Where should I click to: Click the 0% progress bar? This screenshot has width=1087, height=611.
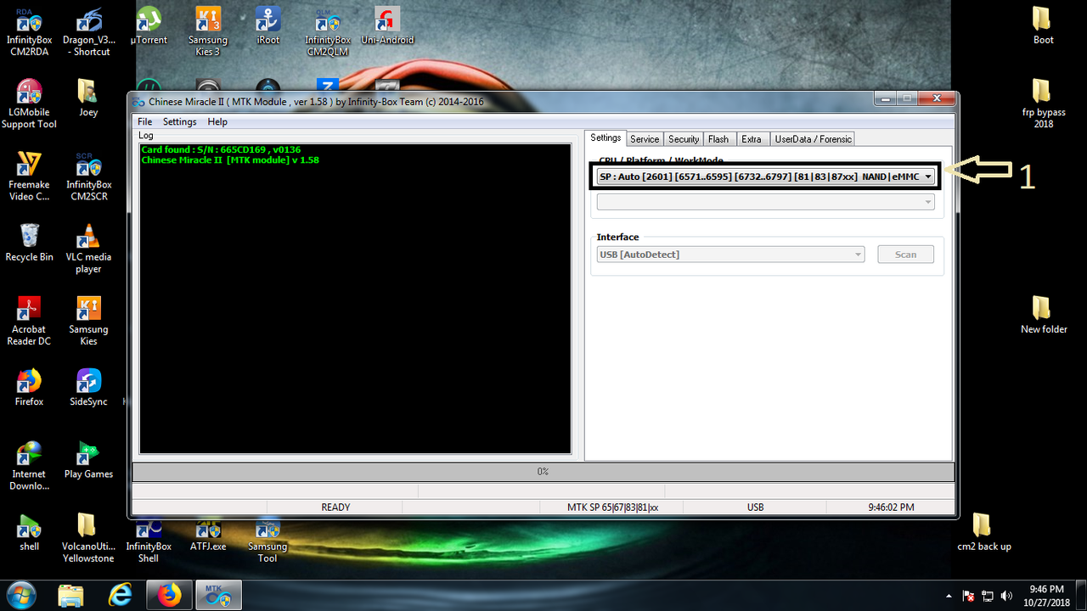[543, 471]
